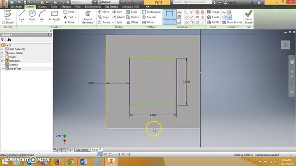Select the Extend tool
The image size is (296, 166).
[x=118, y=17]
